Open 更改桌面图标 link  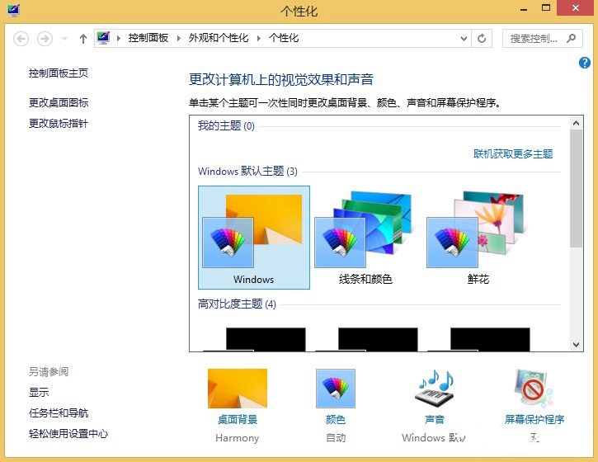point(59,102)
